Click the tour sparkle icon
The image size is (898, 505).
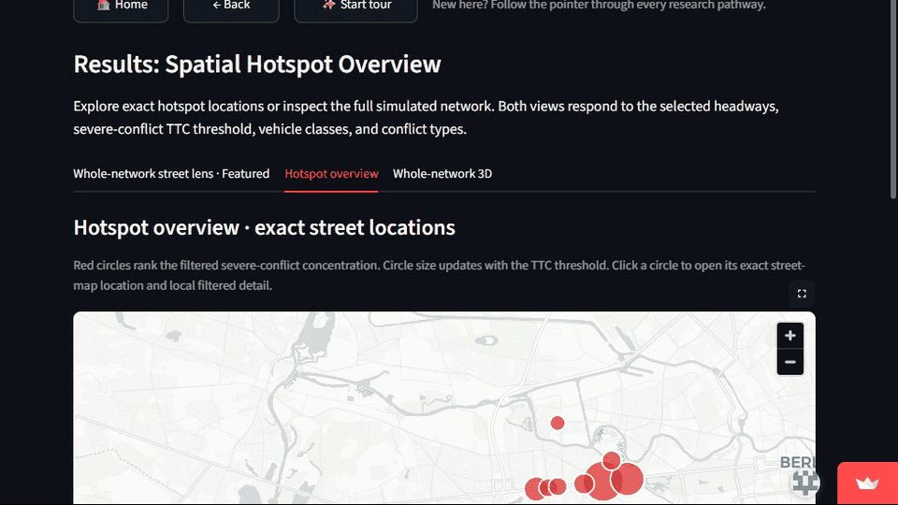[x=328, y=6]
